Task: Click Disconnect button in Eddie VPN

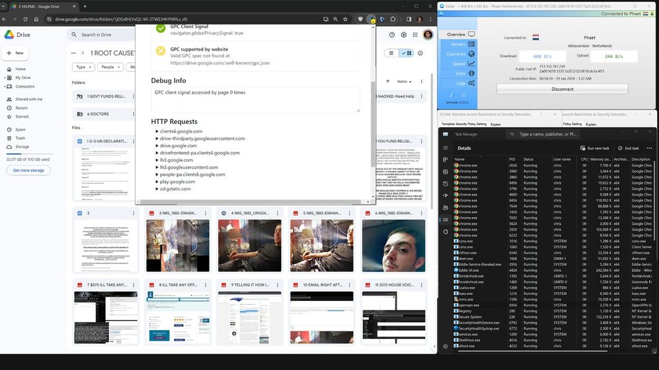Action: 562,89
